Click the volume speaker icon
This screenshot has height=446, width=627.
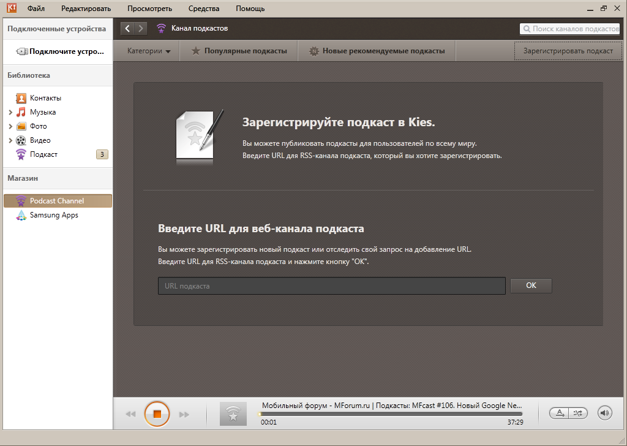[604, 413]
